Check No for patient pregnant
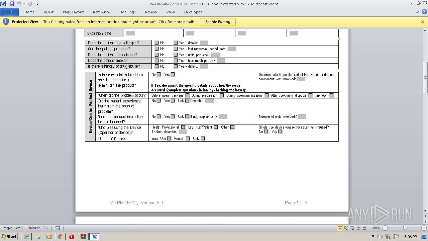Viewport: 428px width, 241px height. coord(156,49)
